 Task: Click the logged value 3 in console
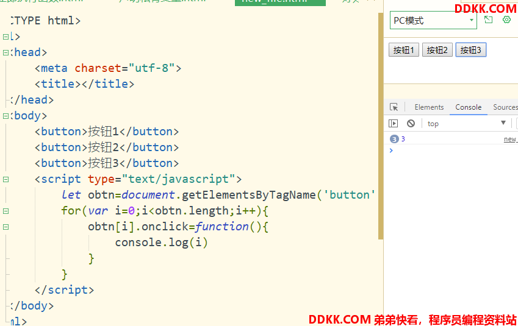403,139
